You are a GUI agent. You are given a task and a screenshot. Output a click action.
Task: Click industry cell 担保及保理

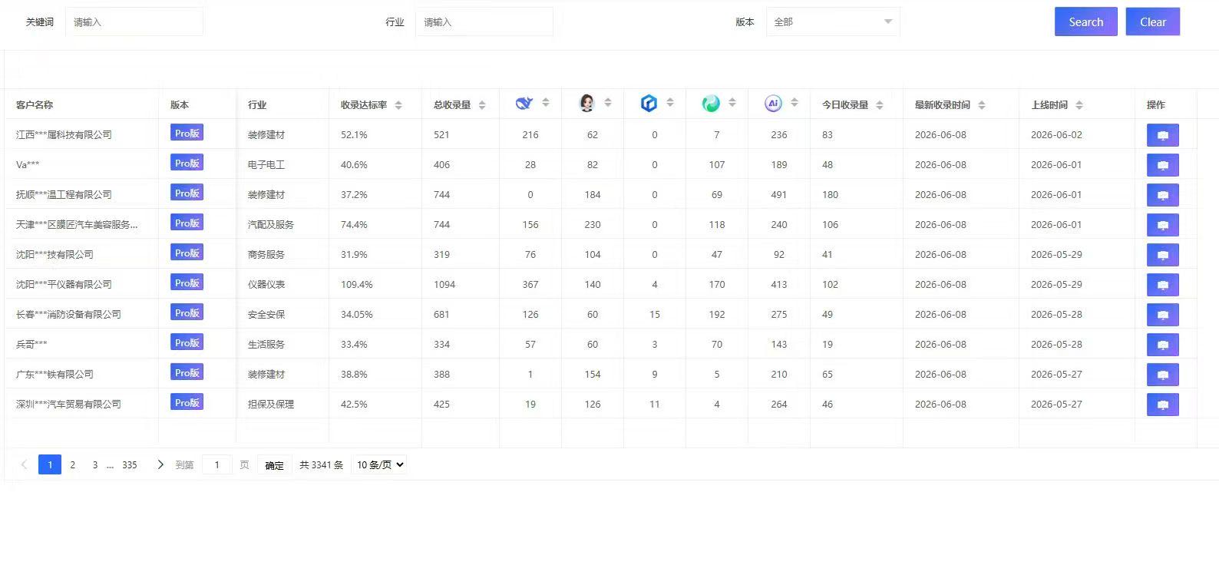[x=271, y=405]
